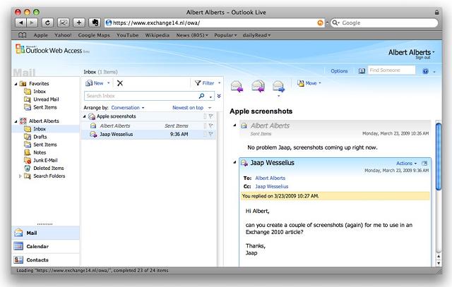The image size is (452, 287).
Task: Switch to the Calendar module
Action: coord(45,246)
